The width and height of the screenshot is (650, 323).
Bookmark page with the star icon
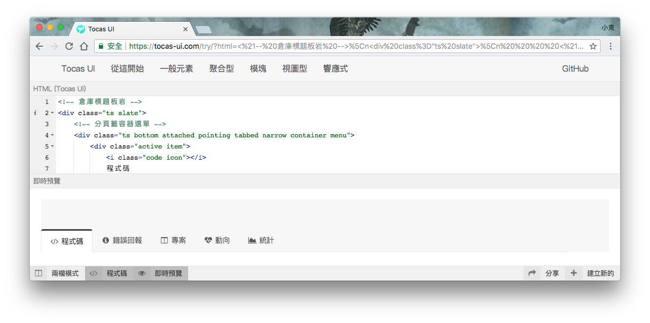(x=593, y=46)
